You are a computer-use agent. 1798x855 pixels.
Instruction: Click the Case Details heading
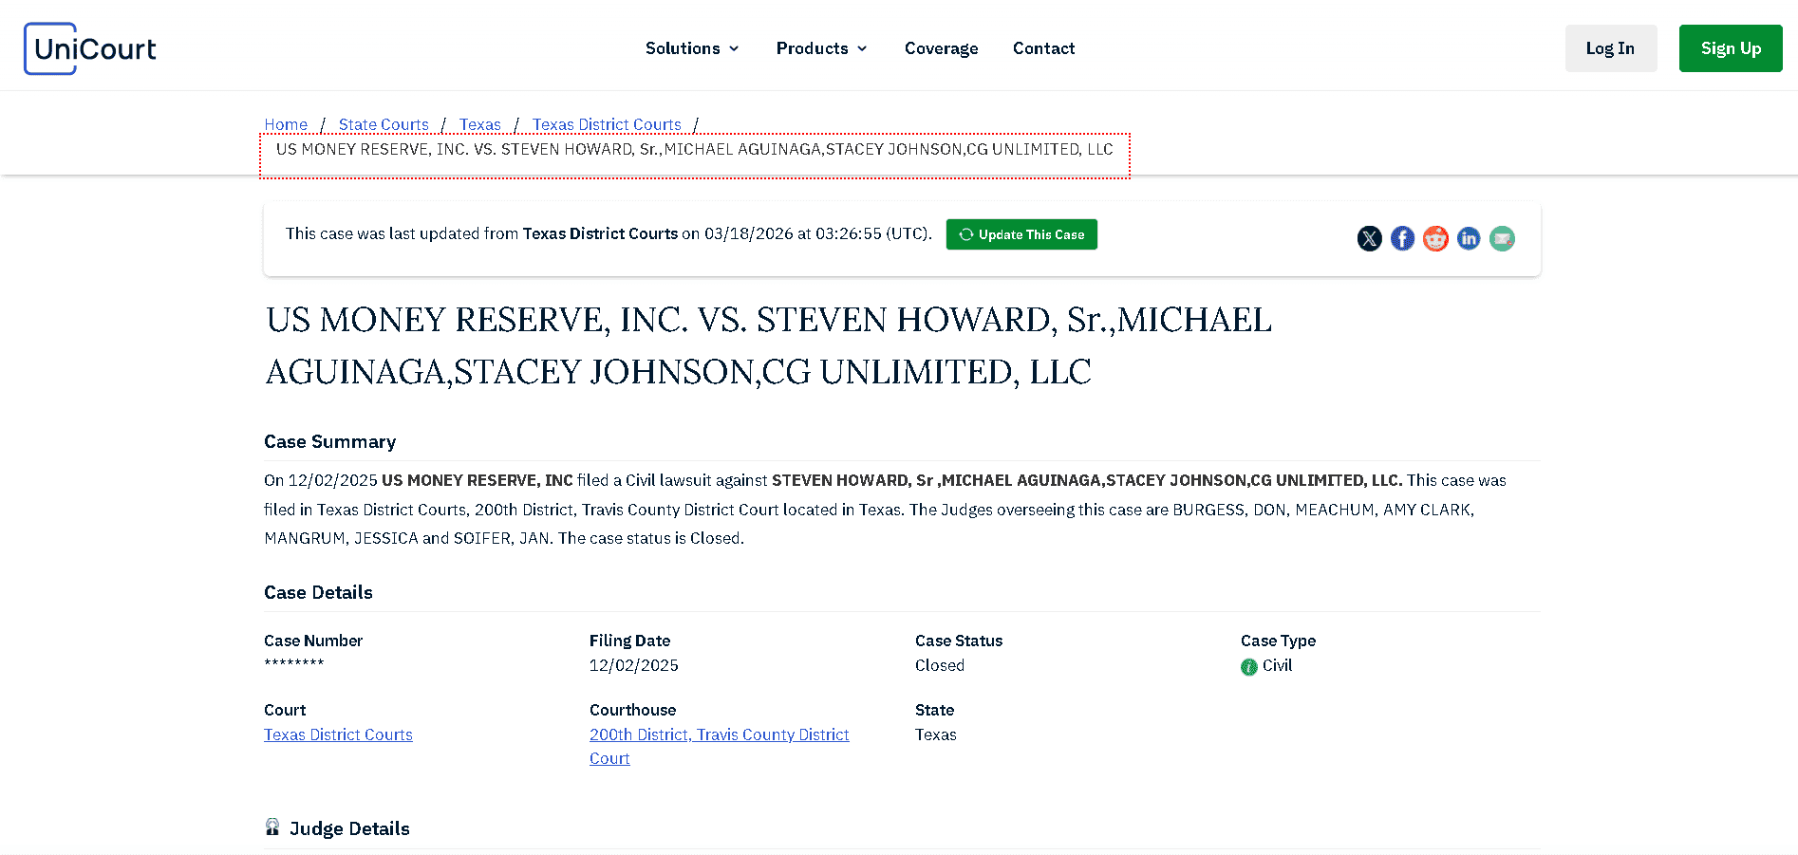[x=318, y=592]
